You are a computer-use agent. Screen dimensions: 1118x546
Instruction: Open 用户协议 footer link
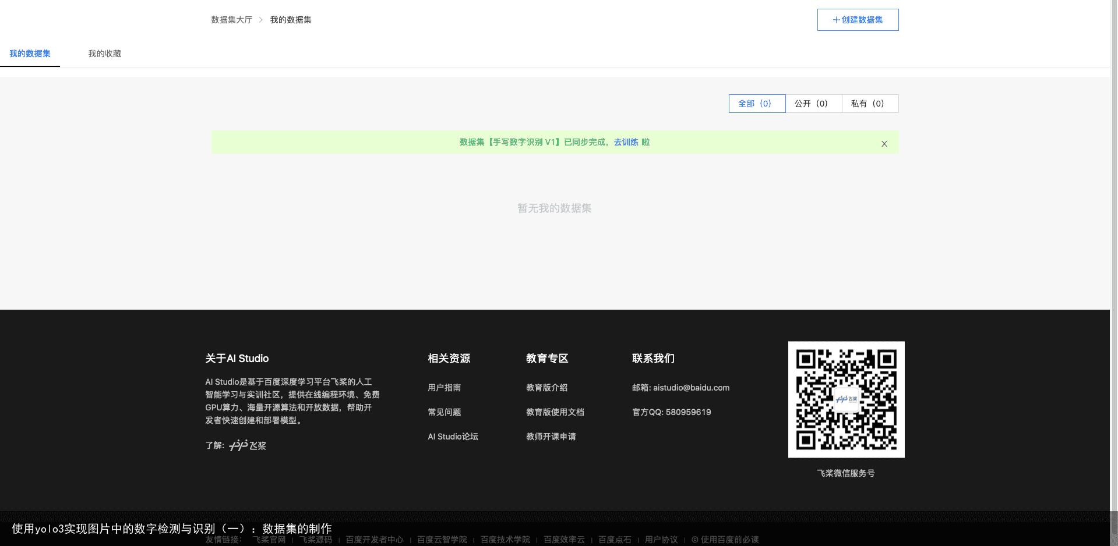pyautogui.click(x=661, y=540)
